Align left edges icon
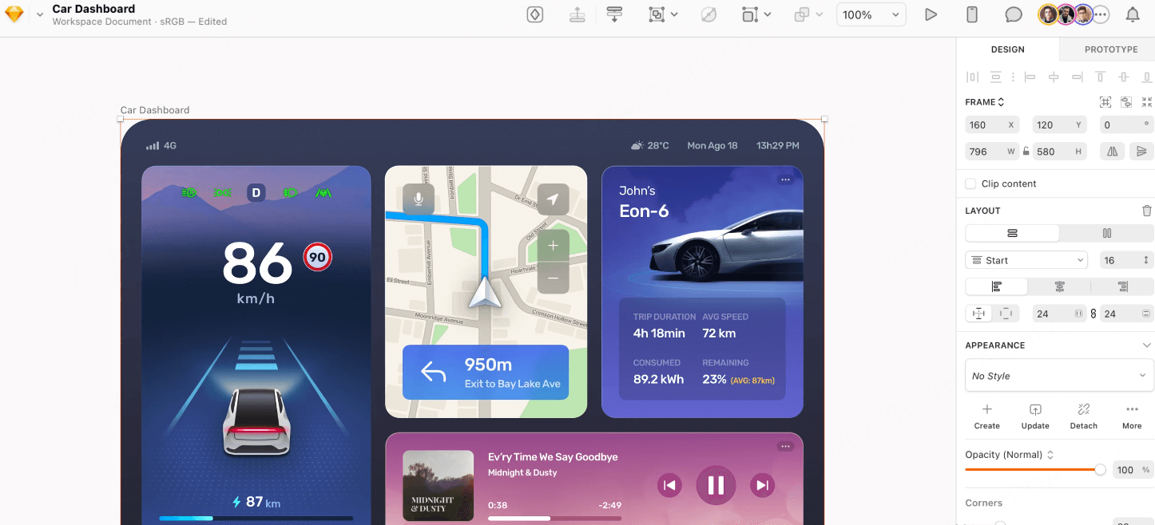The image size is (1155, 525). (1030, 77)
